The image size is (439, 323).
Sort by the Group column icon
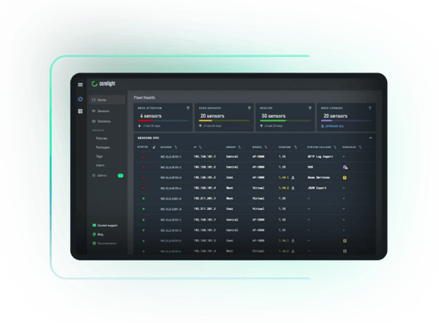tap(239, 147)
